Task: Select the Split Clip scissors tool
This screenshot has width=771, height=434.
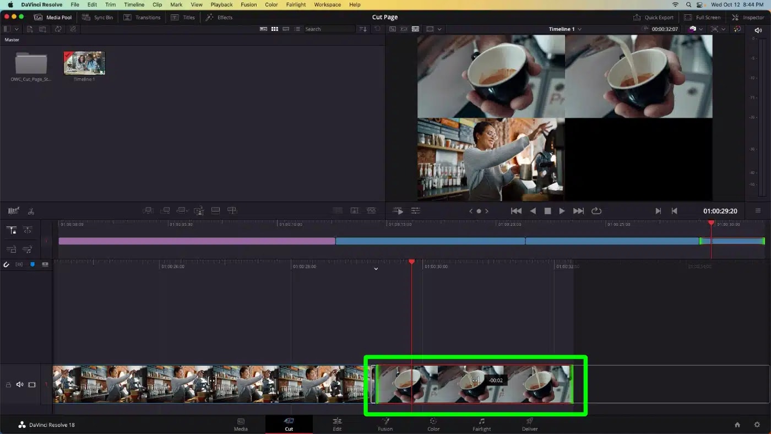Action: pyautogui.click(x=31, y=210)
